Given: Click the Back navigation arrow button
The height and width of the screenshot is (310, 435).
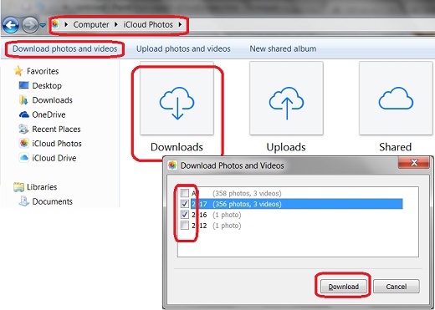Looking at the screenshot, I should click(x=11, y=25).
